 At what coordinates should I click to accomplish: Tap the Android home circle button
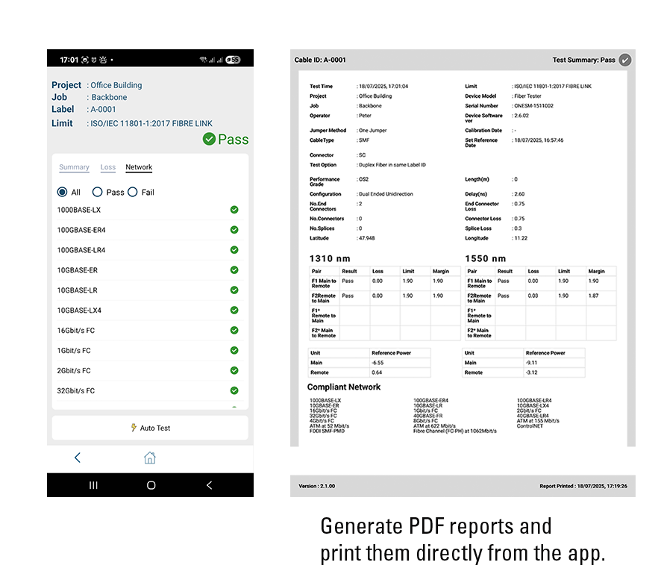151,485
